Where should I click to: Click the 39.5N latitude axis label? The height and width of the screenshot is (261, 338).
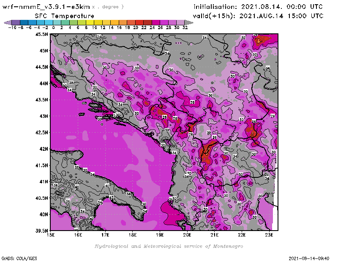pyautogui.click(x=41, y=231)
